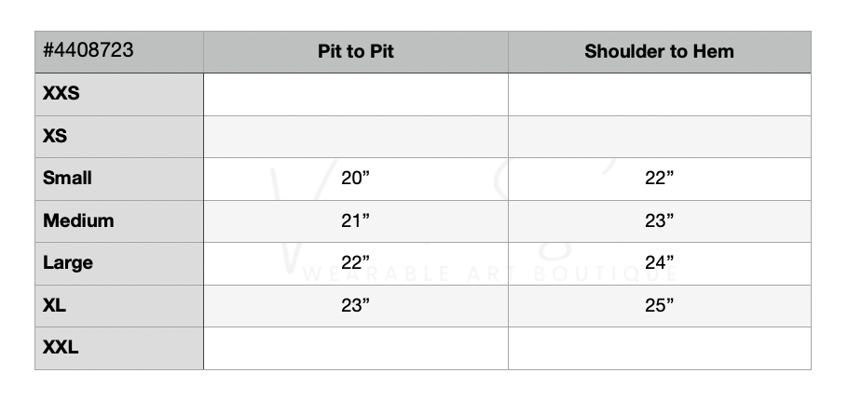The height and width of the screenshot is (400, 848).
Task: Select the XL Pit to Pit value 23"
Action: point(355,305)
